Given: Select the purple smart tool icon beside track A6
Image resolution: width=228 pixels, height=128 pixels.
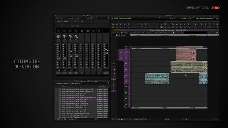Looking at the screenshot, I should 114,79.
